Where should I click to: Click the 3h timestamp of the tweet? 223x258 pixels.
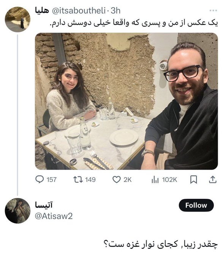tap(115, 11)
